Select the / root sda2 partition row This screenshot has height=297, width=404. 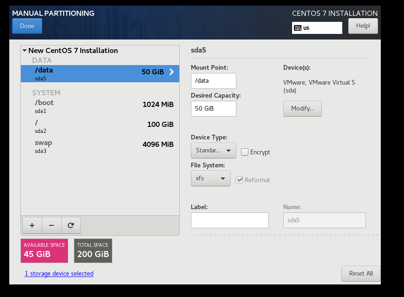click(100, 126)
